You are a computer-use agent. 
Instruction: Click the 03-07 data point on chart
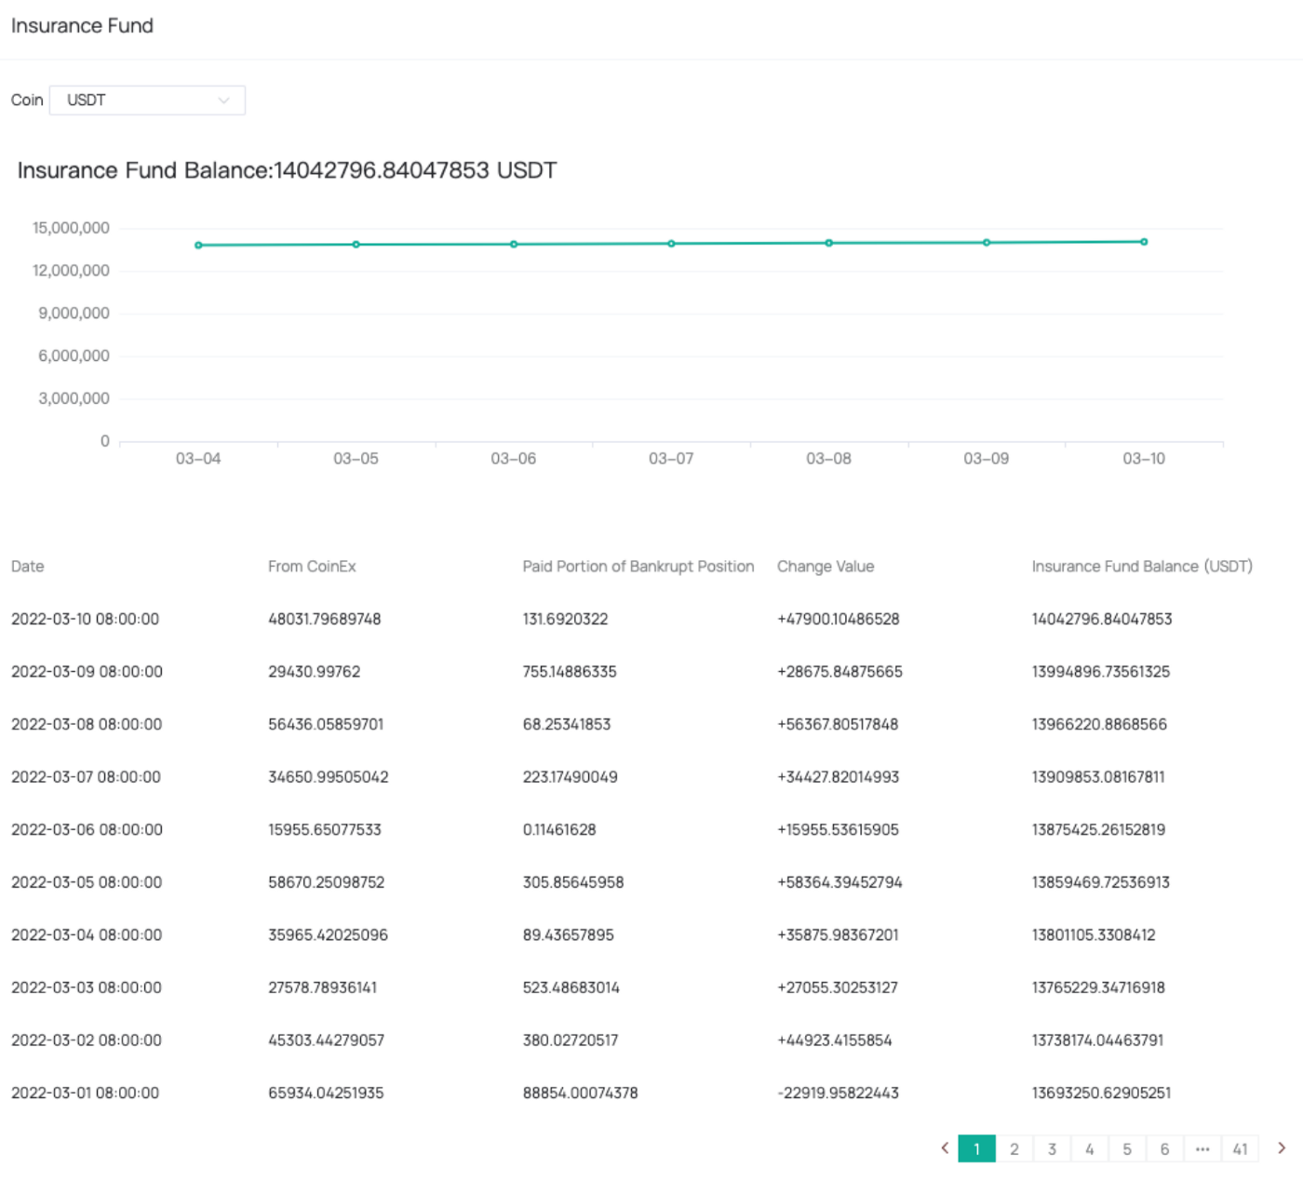click(x=671, y=244)
